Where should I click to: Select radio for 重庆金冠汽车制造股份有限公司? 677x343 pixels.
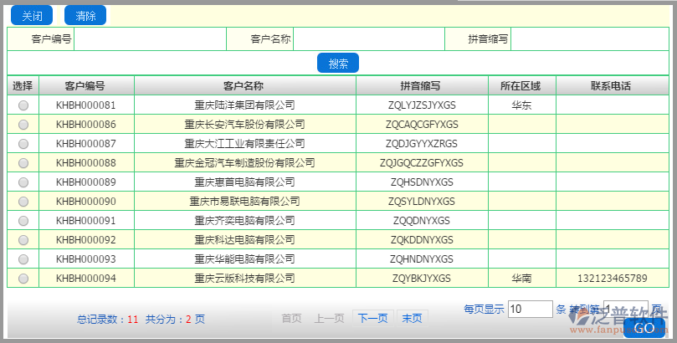[x=23, y=163]
